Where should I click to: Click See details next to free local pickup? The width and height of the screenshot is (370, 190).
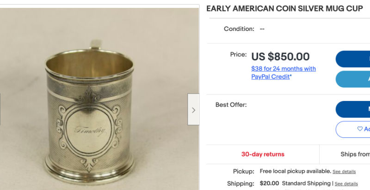[344, 172]
